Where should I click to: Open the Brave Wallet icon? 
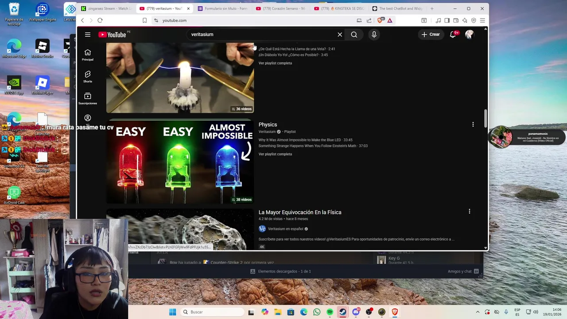click(456, 20)
